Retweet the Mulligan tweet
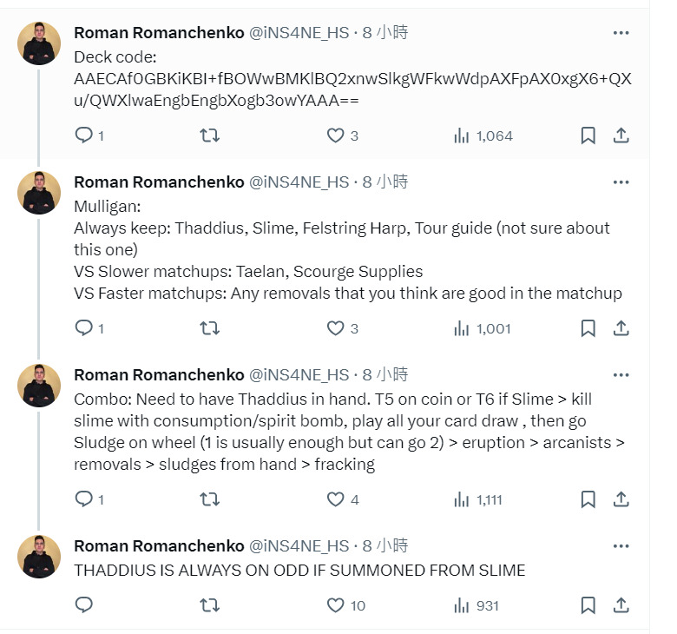 [x=210, y=328]
